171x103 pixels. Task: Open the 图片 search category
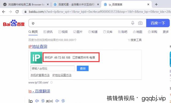click(x=78, y=32)
